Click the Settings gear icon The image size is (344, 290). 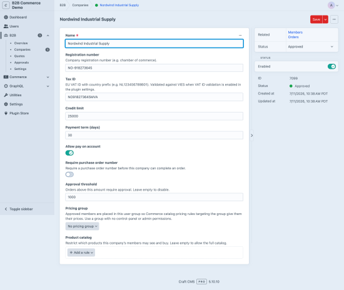pyautogui.click(x=6, y=104)
